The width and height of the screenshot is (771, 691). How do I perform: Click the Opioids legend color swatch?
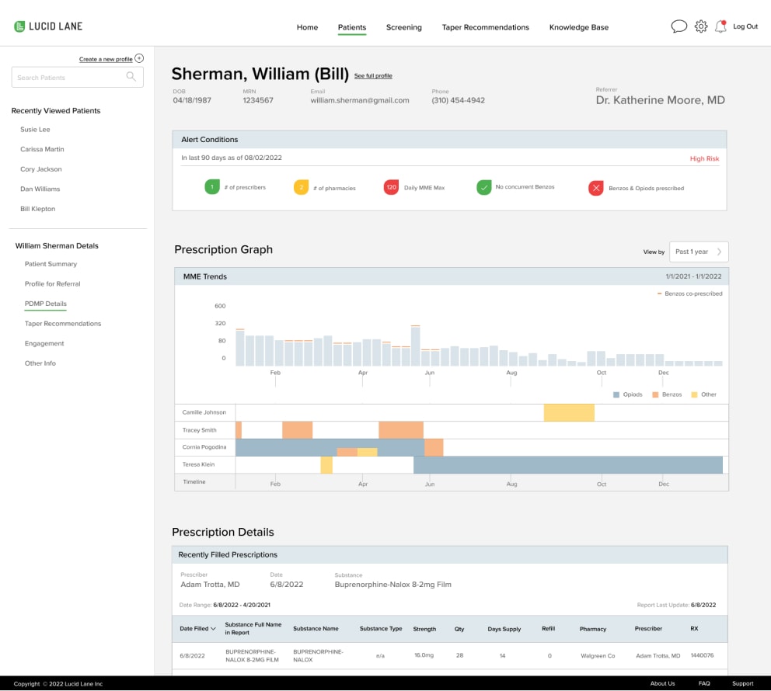tap(616, 394)
